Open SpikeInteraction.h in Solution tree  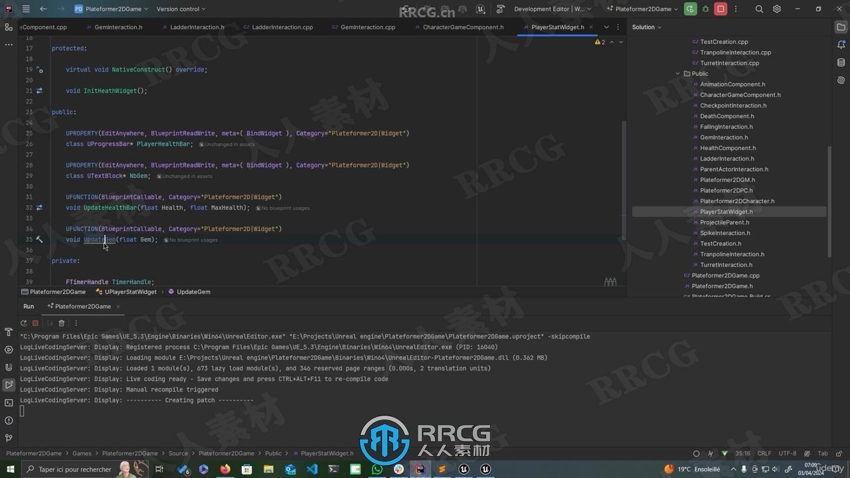point(725,233)
